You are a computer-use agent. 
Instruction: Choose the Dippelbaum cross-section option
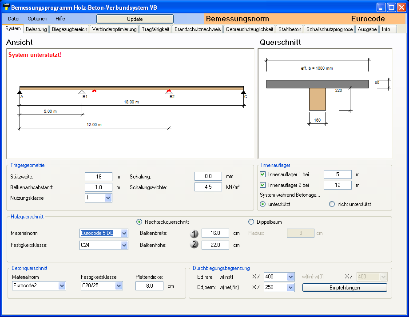pos(251,222)
